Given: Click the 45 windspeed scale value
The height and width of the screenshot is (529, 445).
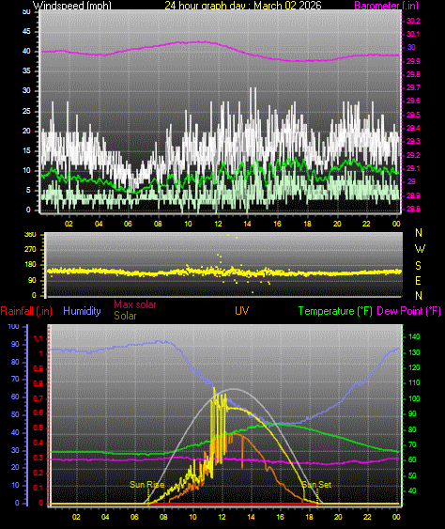Looking at the screenshot, I should pos(26,31).
